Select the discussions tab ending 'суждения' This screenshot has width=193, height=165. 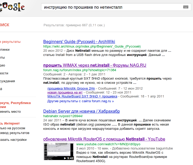click(x=7, y=81)
